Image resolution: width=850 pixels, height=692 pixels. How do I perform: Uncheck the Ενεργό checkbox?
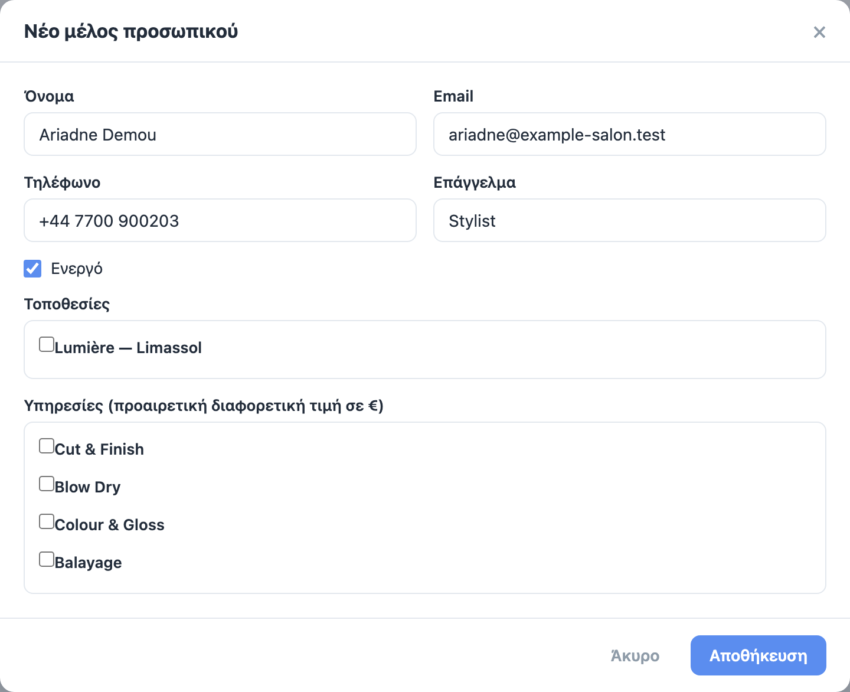tap(32, 269)
